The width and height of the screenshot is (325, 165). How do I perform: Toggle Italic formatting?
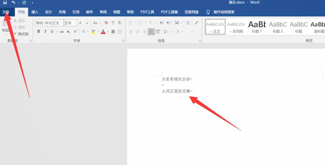click(45, 31)
